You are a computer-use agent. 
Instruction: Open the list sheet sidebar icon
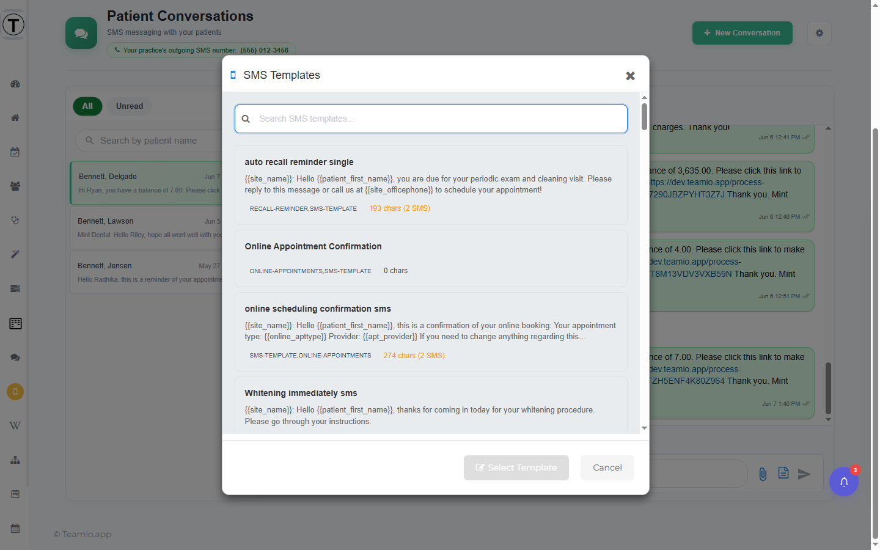pos(15,494)
